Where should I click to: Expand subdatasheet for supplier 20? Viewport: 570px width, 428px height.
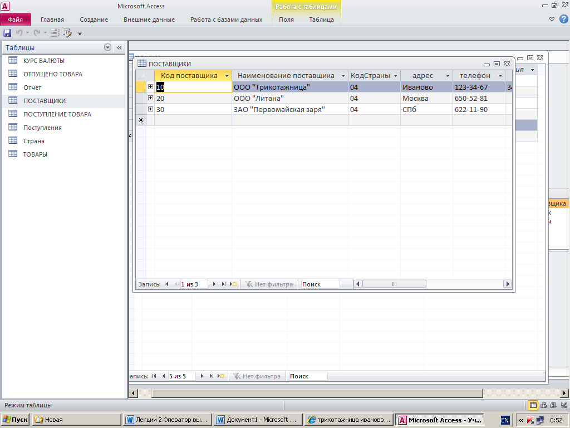[150, 98]
